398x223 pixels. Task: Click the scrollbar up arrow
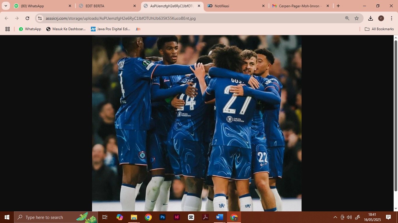pyautogui.click(x=396, y=37)
